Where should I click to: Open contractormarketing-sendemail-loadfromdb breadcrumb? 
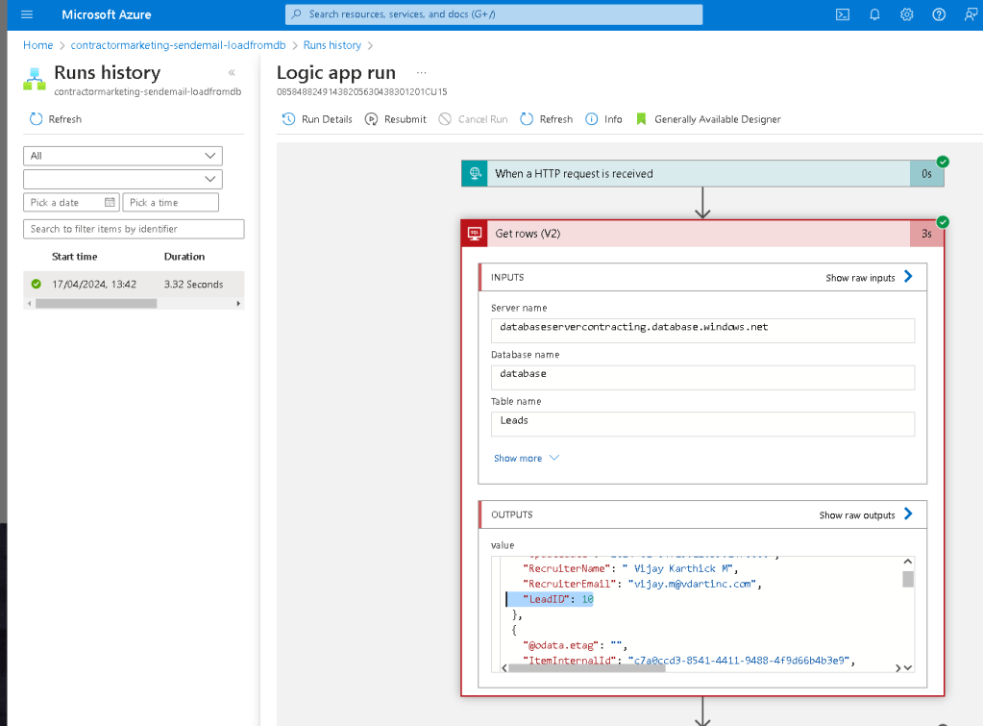coord(178,45)
